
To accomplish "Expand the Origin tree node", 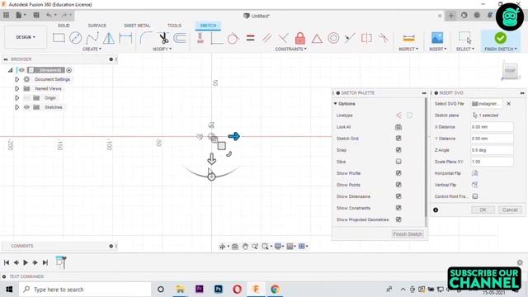I will pyautogui.click(x=16, y=98).
